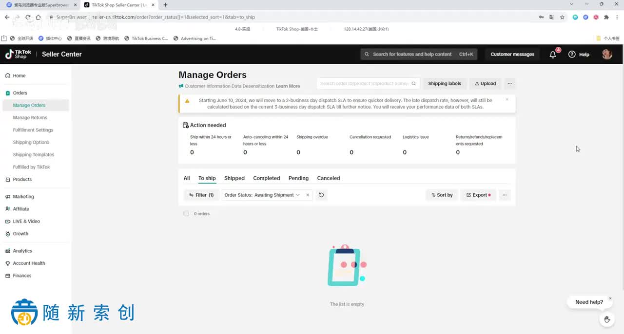Click the Upload button

point(486,84)
